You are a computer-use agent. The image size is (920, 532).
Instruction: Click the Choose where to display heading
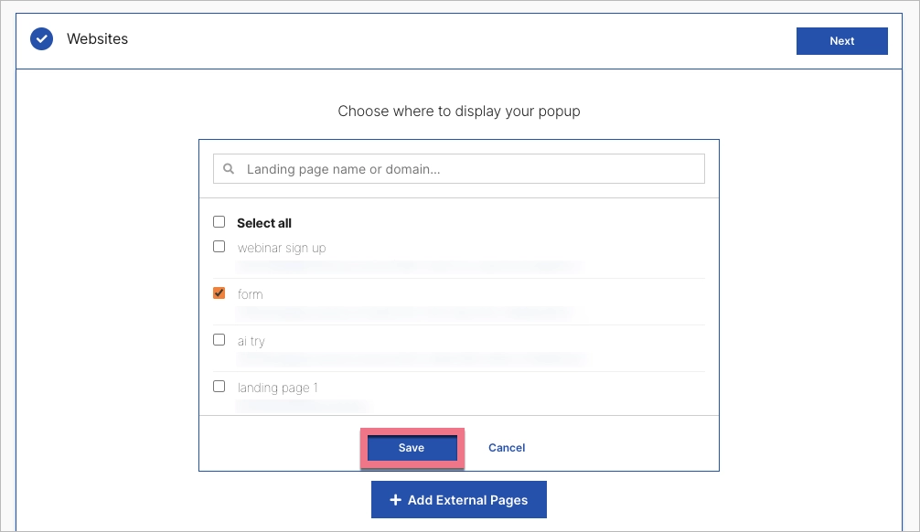tap(459, 112)
